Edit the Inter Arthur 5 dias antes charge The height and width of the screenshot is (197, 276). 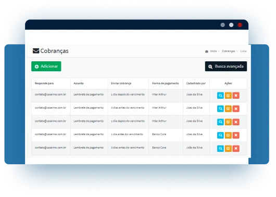[228, 109]
